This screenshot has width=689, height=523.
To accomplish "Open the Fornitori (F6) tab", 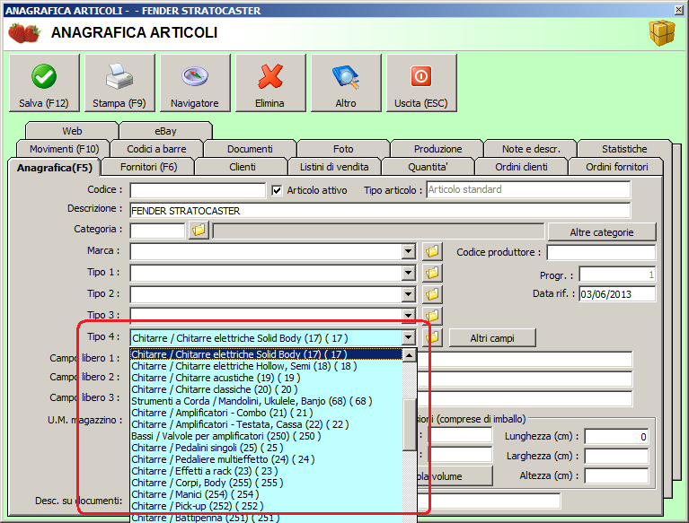I will click(x=148, y=167).
